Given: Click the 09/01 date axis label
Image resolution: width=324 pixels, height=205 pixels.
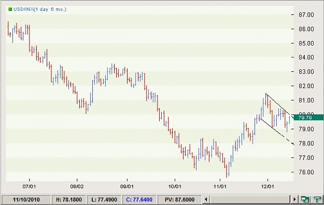Looking at the screenshot, I should coord(127,187).
